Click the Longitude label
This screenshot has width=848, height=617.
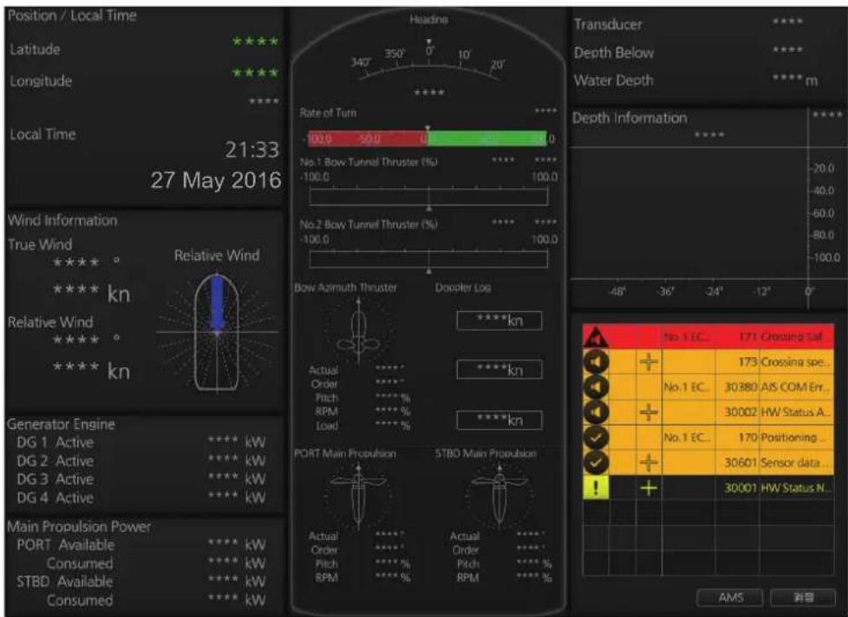pyautogui.click(x=41, y=81)
